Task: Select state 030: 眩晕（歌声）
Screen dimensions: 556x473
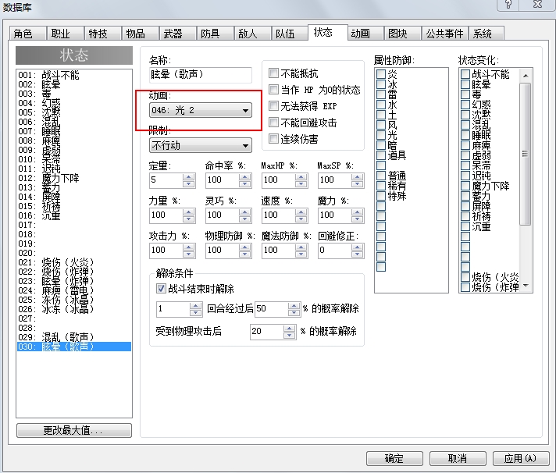Action: coord(73,347)
